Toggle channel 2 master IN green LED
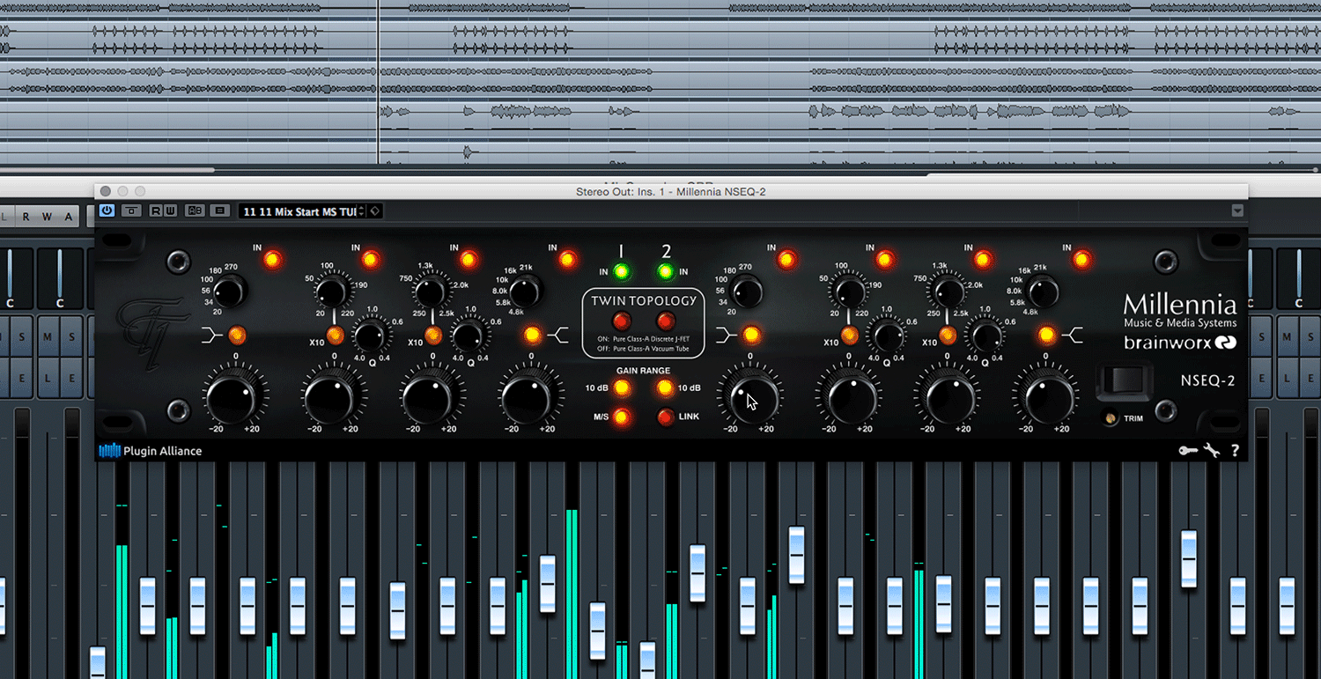The image size is (1321, 679). (665, 271)
